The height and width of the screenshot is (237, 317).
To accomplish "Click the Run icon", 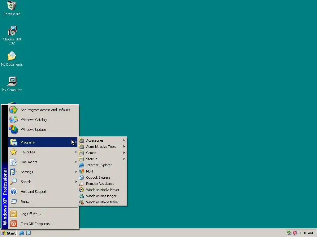I will click(14, 202).
